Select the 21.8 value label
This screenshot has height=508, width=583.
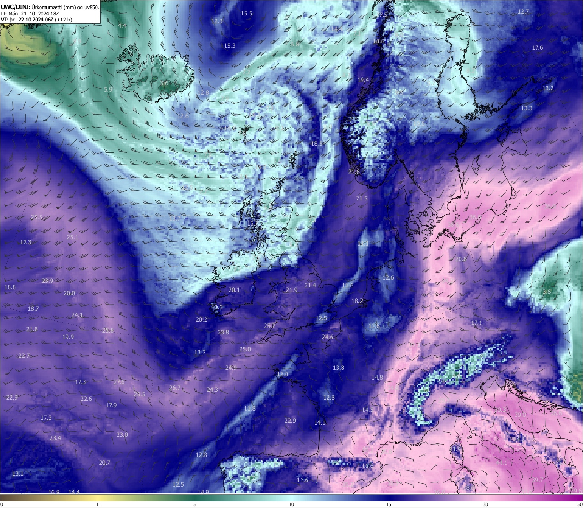32,329
